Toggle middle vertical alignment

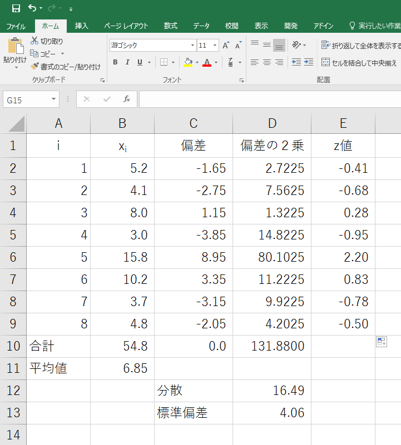(x=267, y=44)
